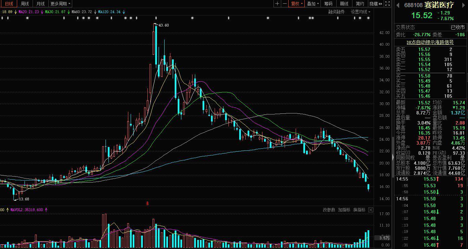Click 总市值 63.63亿 value
The height and width of the screenshot is (249, 468).
456,163
